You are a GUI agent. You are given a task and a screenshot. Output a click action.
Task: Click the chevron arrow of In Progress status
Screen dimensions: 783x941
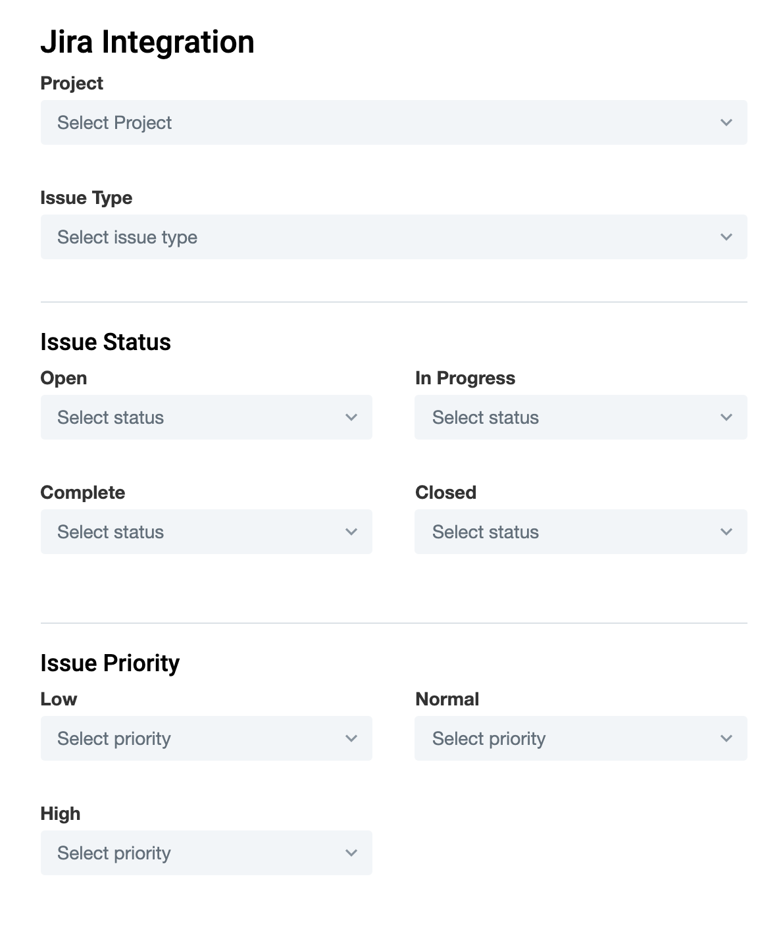(x=726, y=417)
